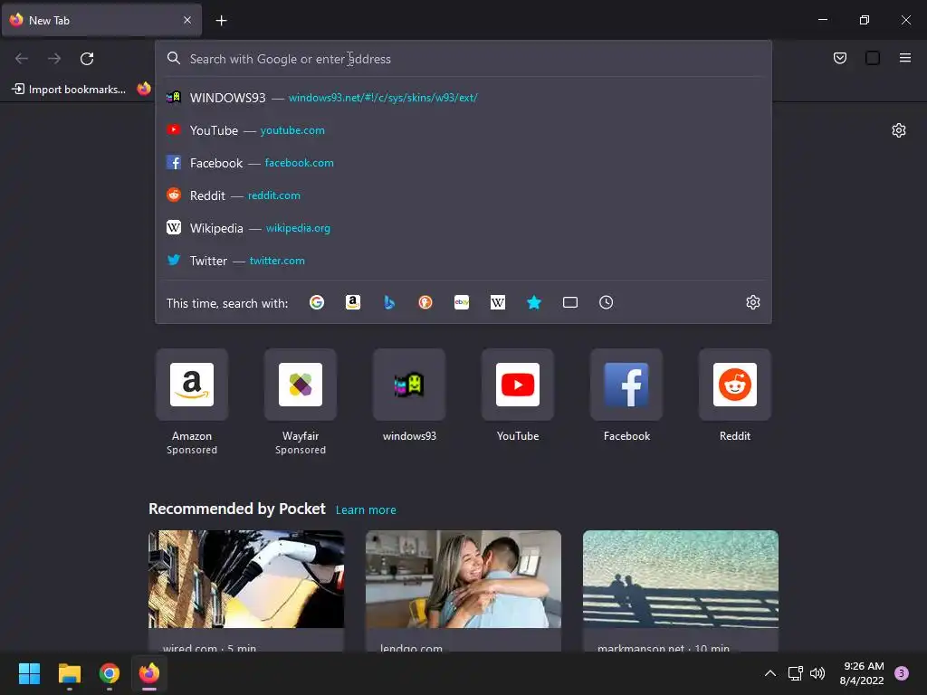The image size is (927, 695).
Task: Select Facebook suggestion facebook.com
Action: [x=463, y=163]
